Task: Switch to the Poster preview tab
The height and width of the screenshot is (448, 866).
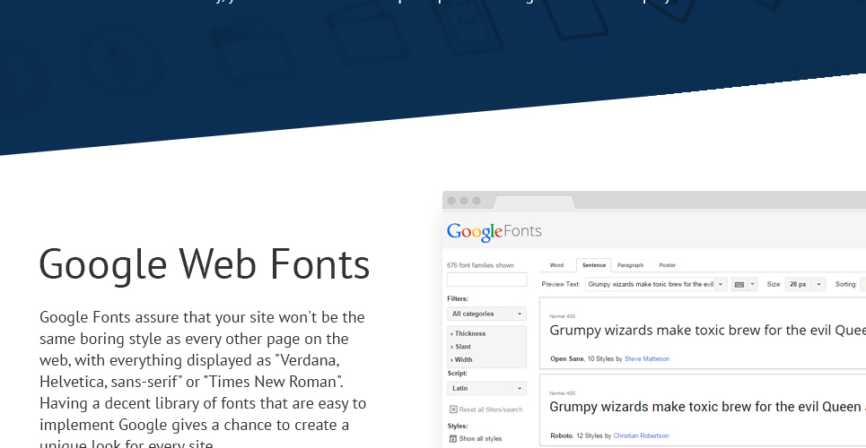Action: coord(667,265)
